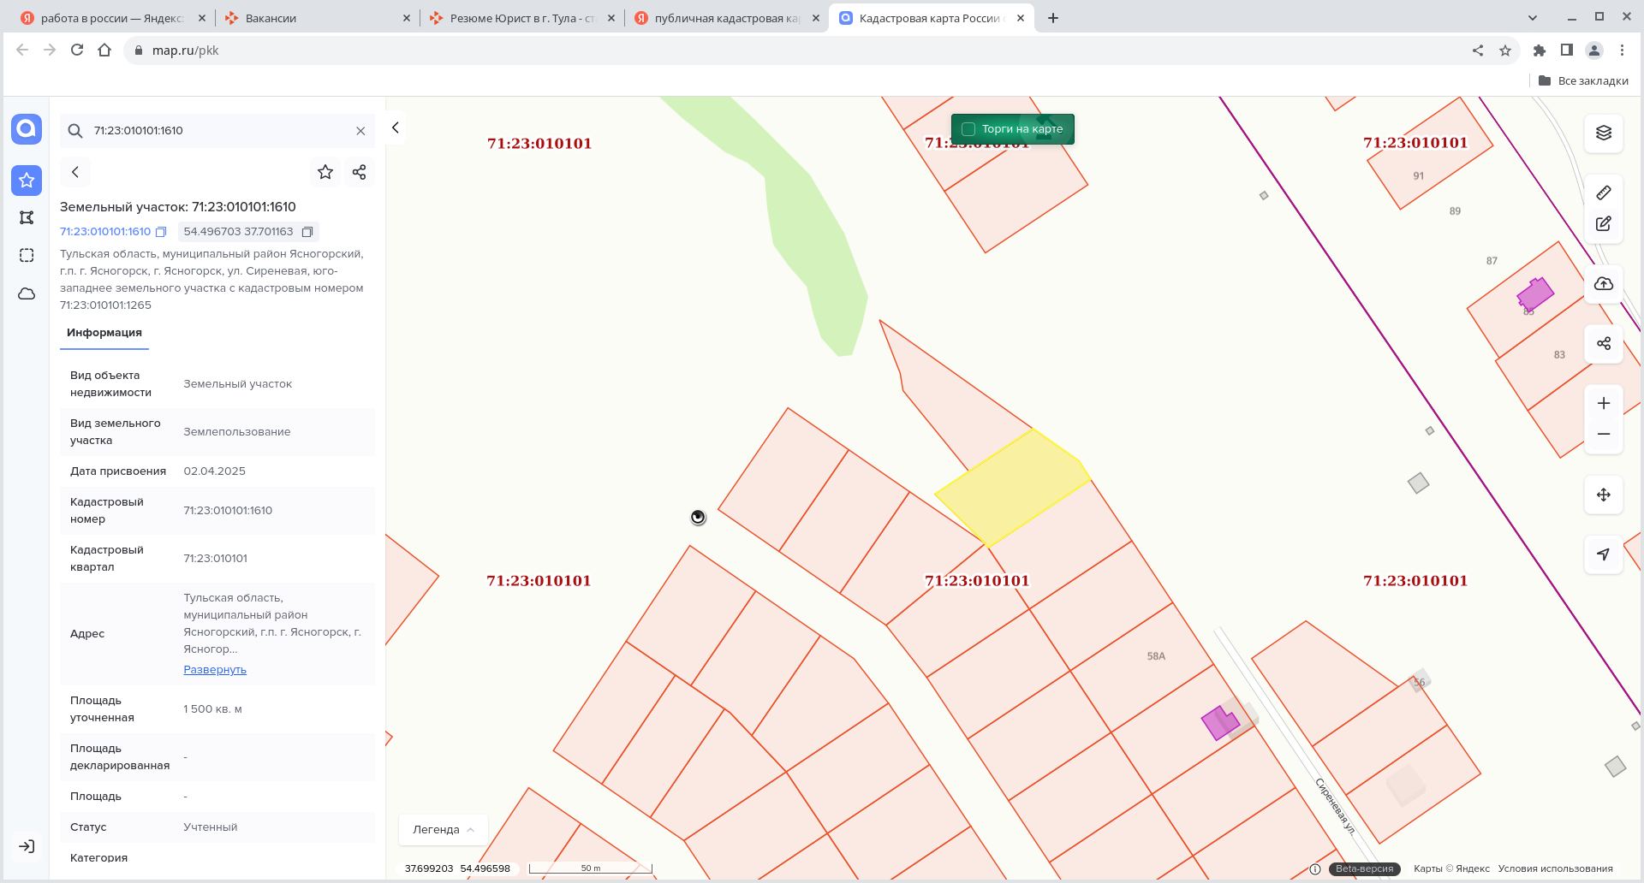This screenshot has width=1644, height=883.
Task: Select the ruler measurement tool
Action: (1603, 193)
